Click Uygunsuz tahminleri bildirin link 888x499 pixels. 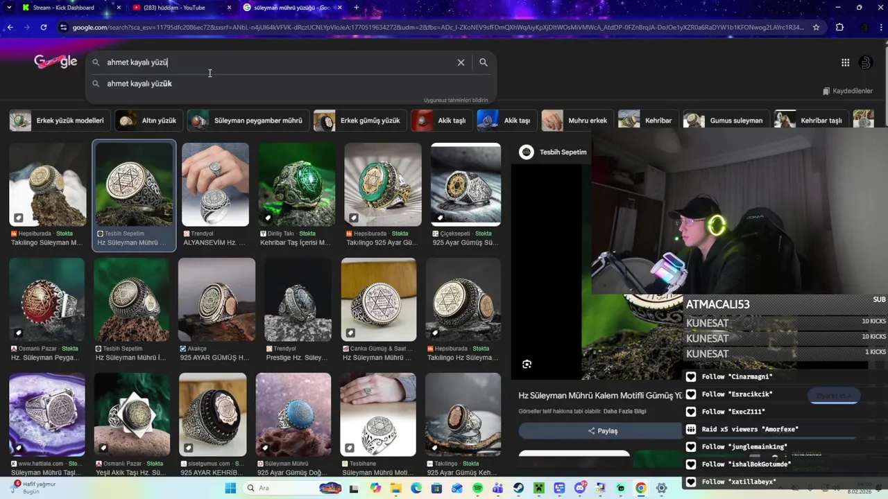point(456,100)
